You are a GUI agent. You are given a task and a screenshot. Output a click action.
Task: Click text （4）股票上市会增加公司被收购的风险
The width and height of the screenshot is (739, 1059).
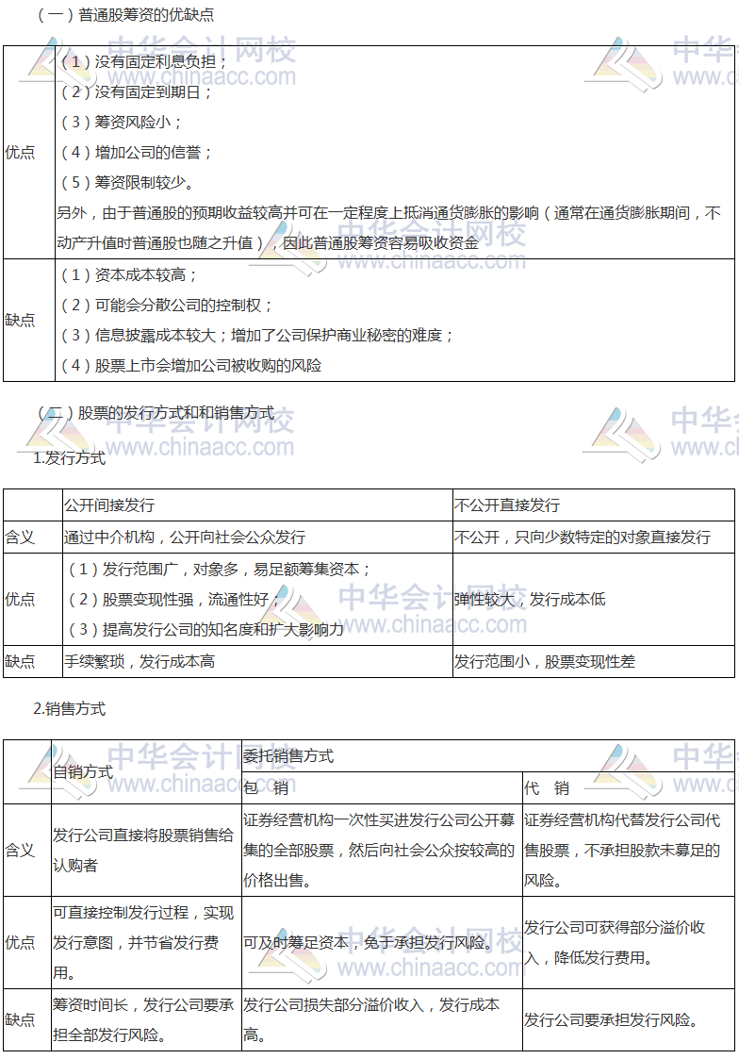click(191, 365)
